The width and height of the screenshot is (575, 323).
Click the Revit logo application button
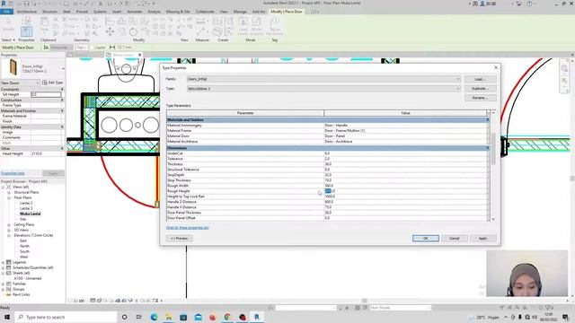[4, 4]
